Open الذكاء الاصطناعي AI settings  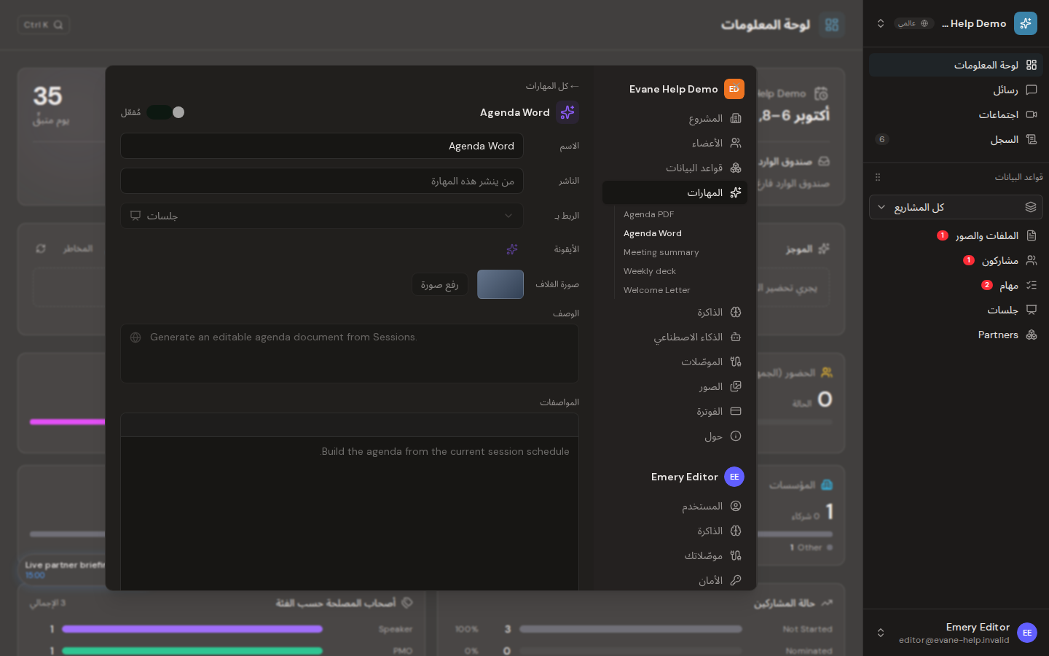tap(675, 337)
